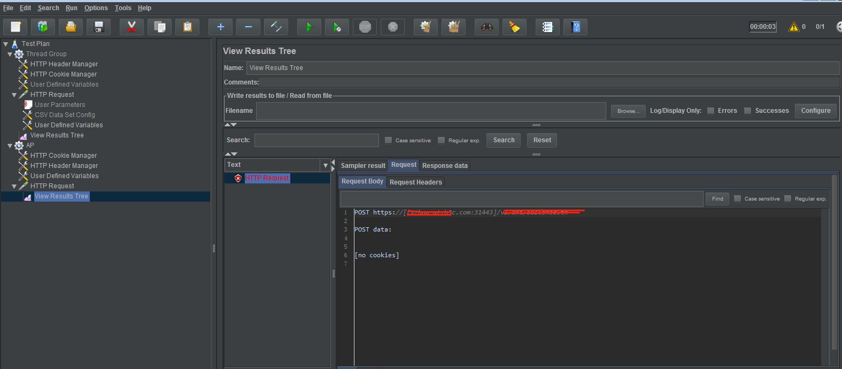Select CSV Data Set Config item
The image size is (842, 369).
[x=65, y=115]
